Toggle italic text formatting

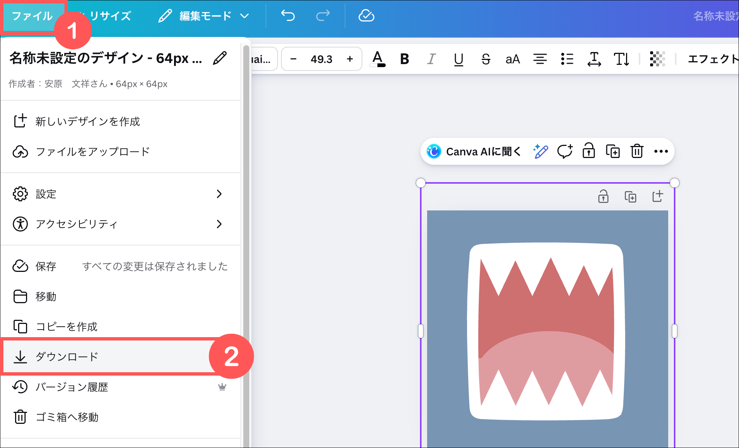click(431, 59)
